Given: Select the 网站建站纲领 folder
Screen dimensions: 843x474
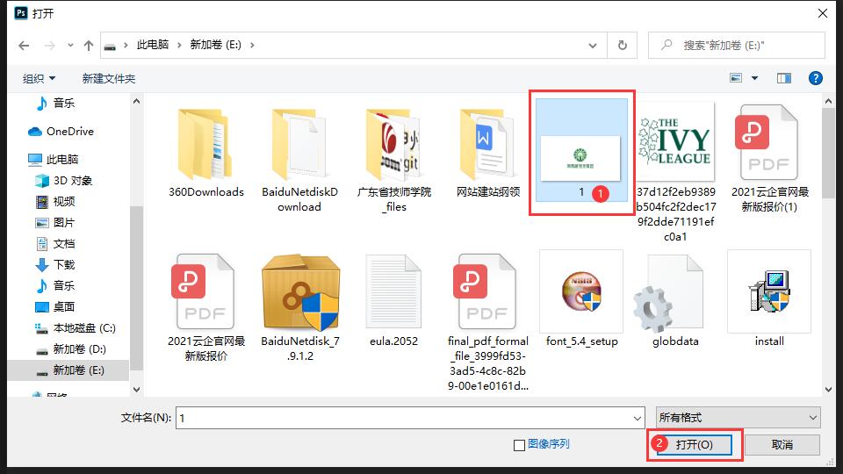Looking at the screenshot, I should tap(488, 153).
